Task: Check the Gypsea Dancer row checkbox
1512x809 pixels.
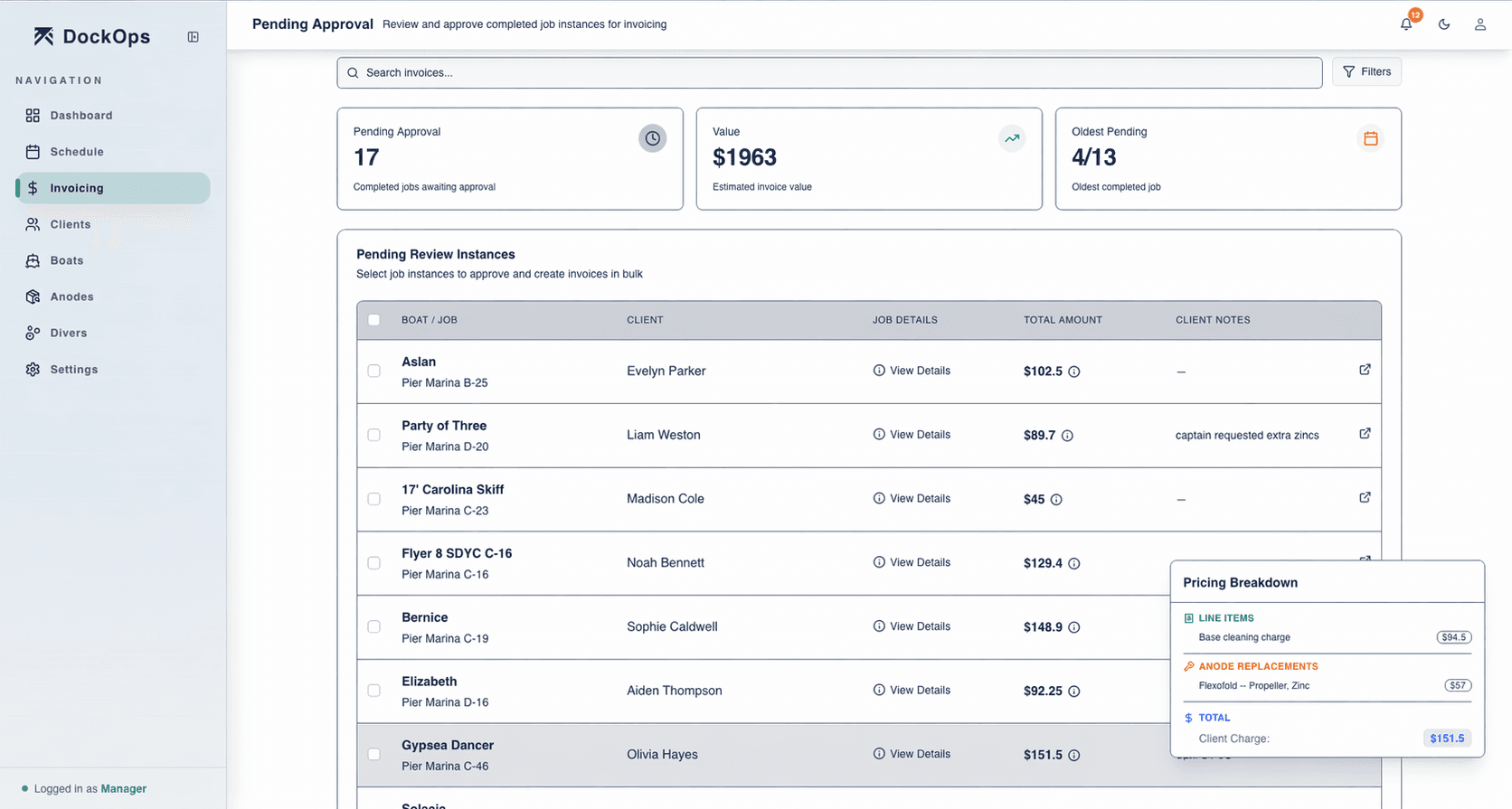Action: [374, 754]
